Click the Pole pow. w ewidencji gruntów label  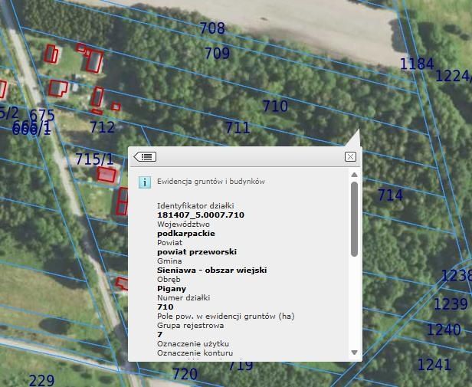click(226, 316)
